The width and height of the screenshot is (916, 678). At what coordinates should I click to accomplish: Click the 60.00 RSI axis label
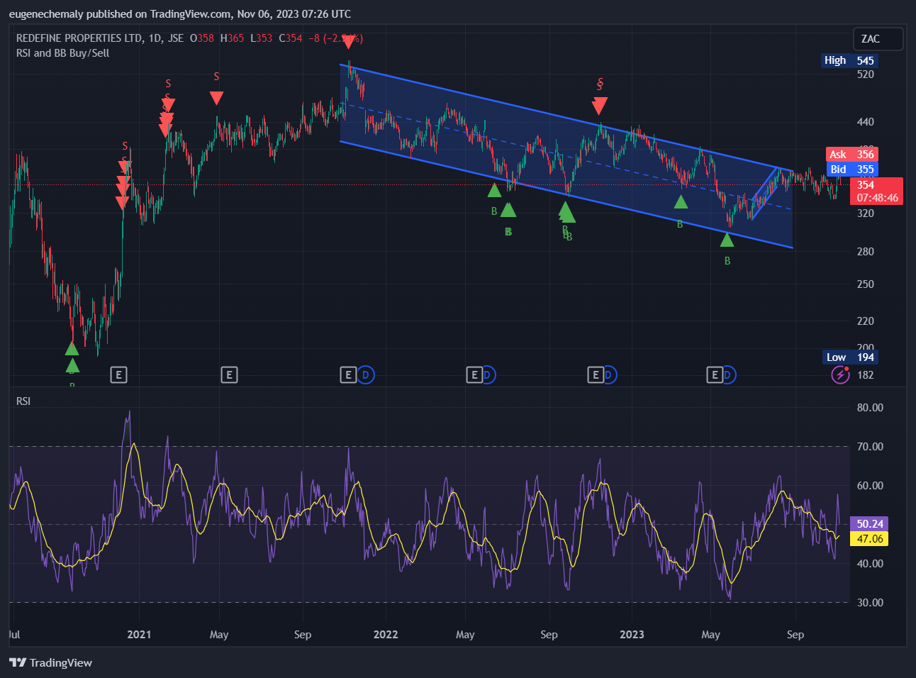[870, 486]
